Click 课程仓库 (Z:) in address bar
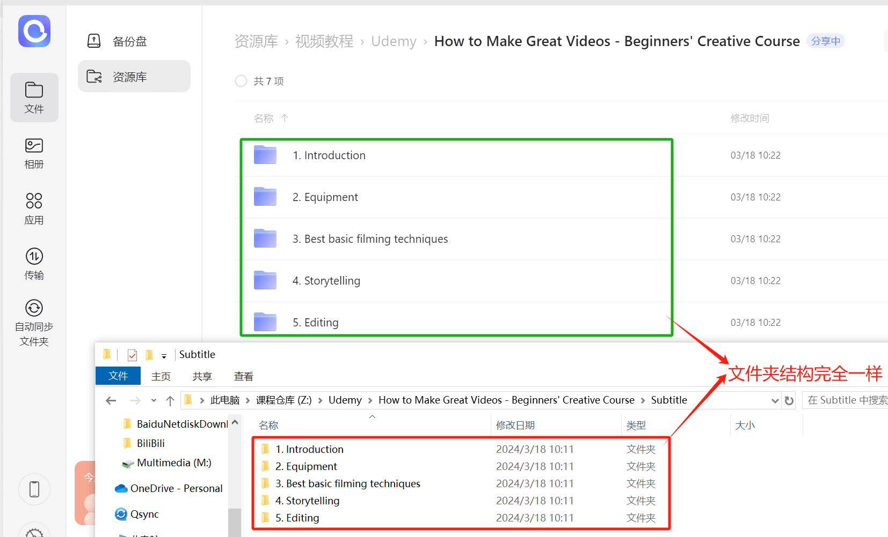The image size is (888, 537). (284, 400)
